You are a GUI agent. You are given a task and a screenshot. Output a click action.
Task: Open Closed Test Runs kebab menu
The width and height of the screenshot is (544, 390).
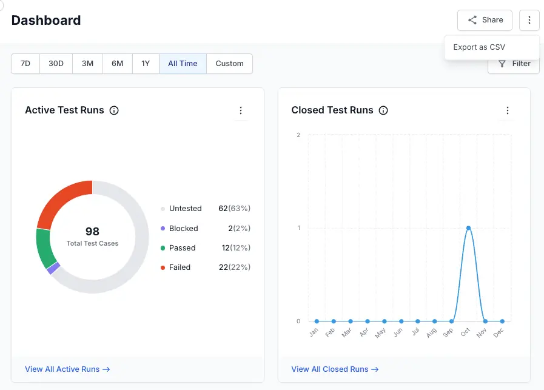tap(508, 110)
